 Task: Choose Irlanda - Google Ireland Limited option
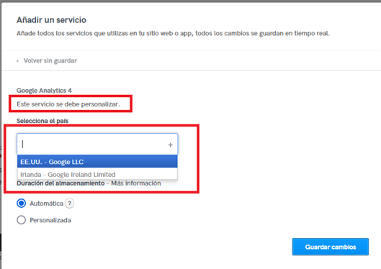coord(97,174)
